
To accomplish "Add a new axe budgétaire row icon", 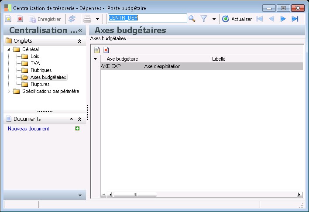I will point(97,50).
